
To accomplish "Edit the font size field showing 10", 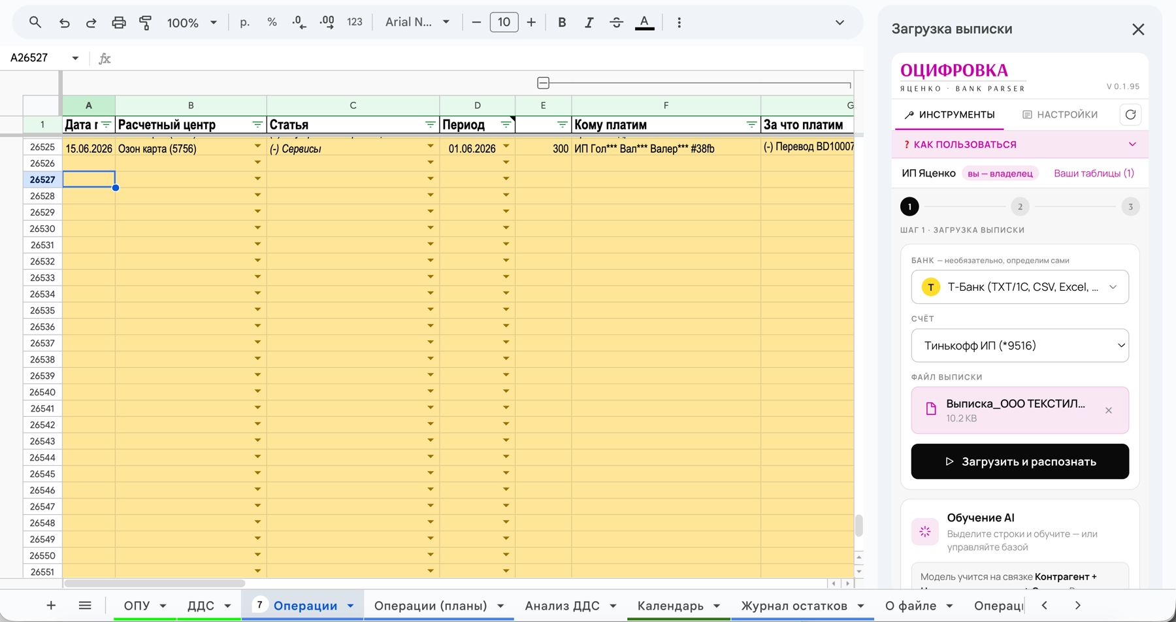I will point(504,22).
